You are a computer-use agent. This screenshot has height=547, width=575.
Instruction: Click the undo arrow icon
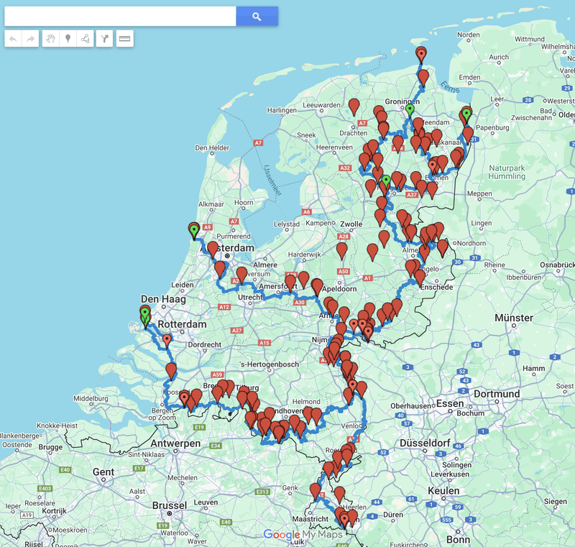click(x=13, y=39)
